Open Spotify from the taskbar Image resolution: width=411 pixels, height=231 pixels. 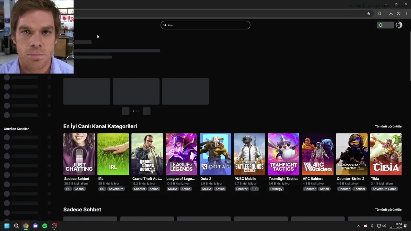45,226
